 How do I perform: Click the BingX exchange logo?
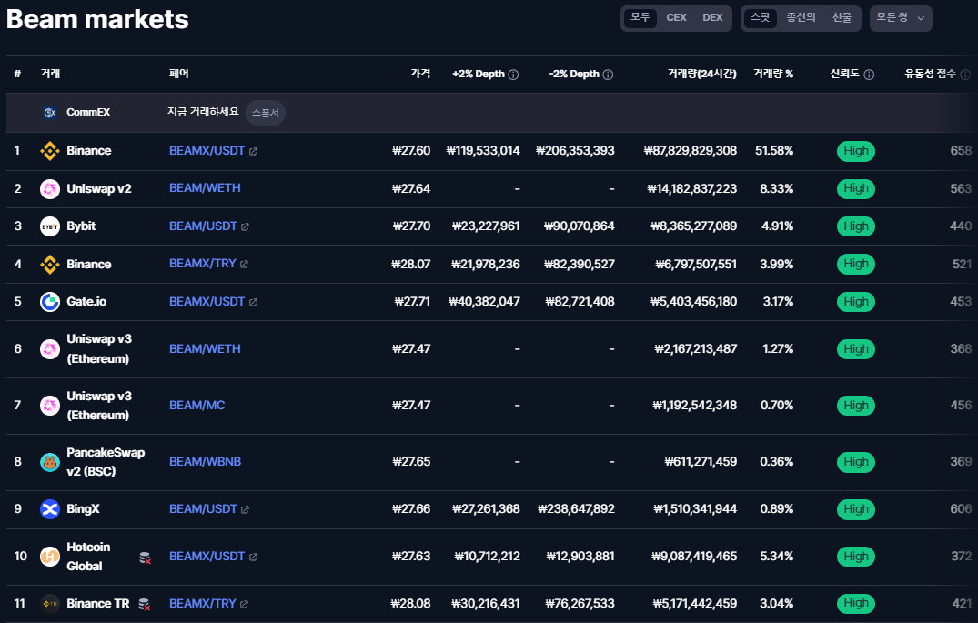(x=50, y=509)
